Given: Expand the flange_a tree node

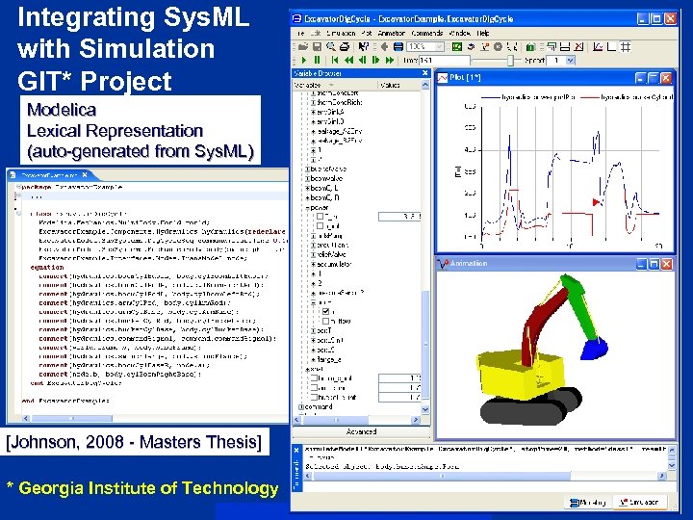Looking at the screenshot, I should click(x=314, y=359).
